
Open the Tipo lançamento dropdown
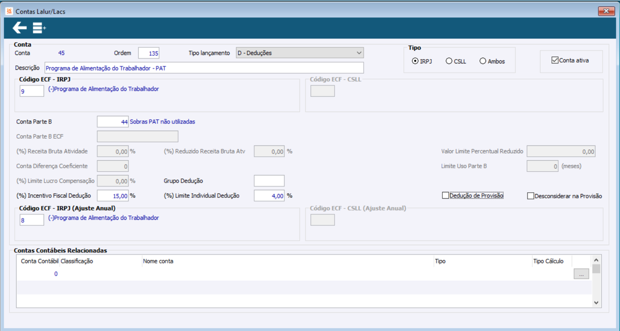point(300,53)
